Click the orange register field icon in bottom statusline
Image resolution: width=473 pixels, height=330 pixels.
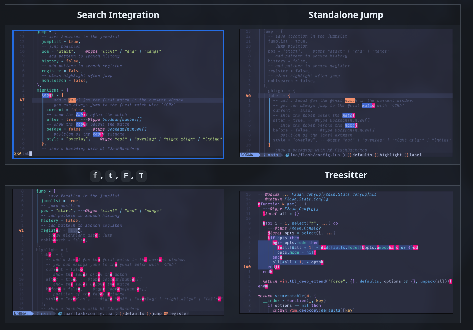pos(166,313)
